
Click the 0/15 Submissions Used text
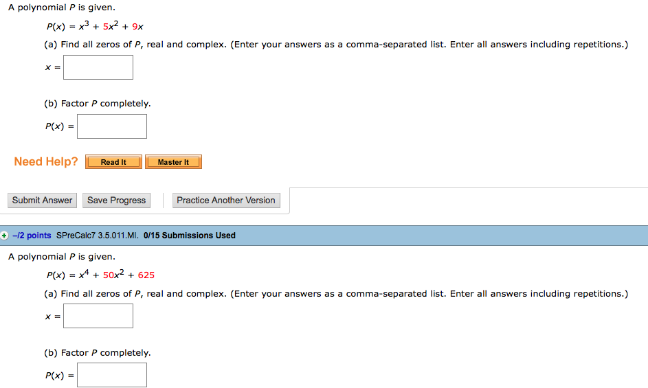190,236
